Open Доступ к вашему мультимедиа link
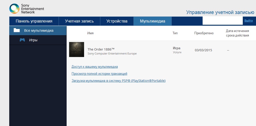This screenshot has width=256, height=126. pos(95,66)
